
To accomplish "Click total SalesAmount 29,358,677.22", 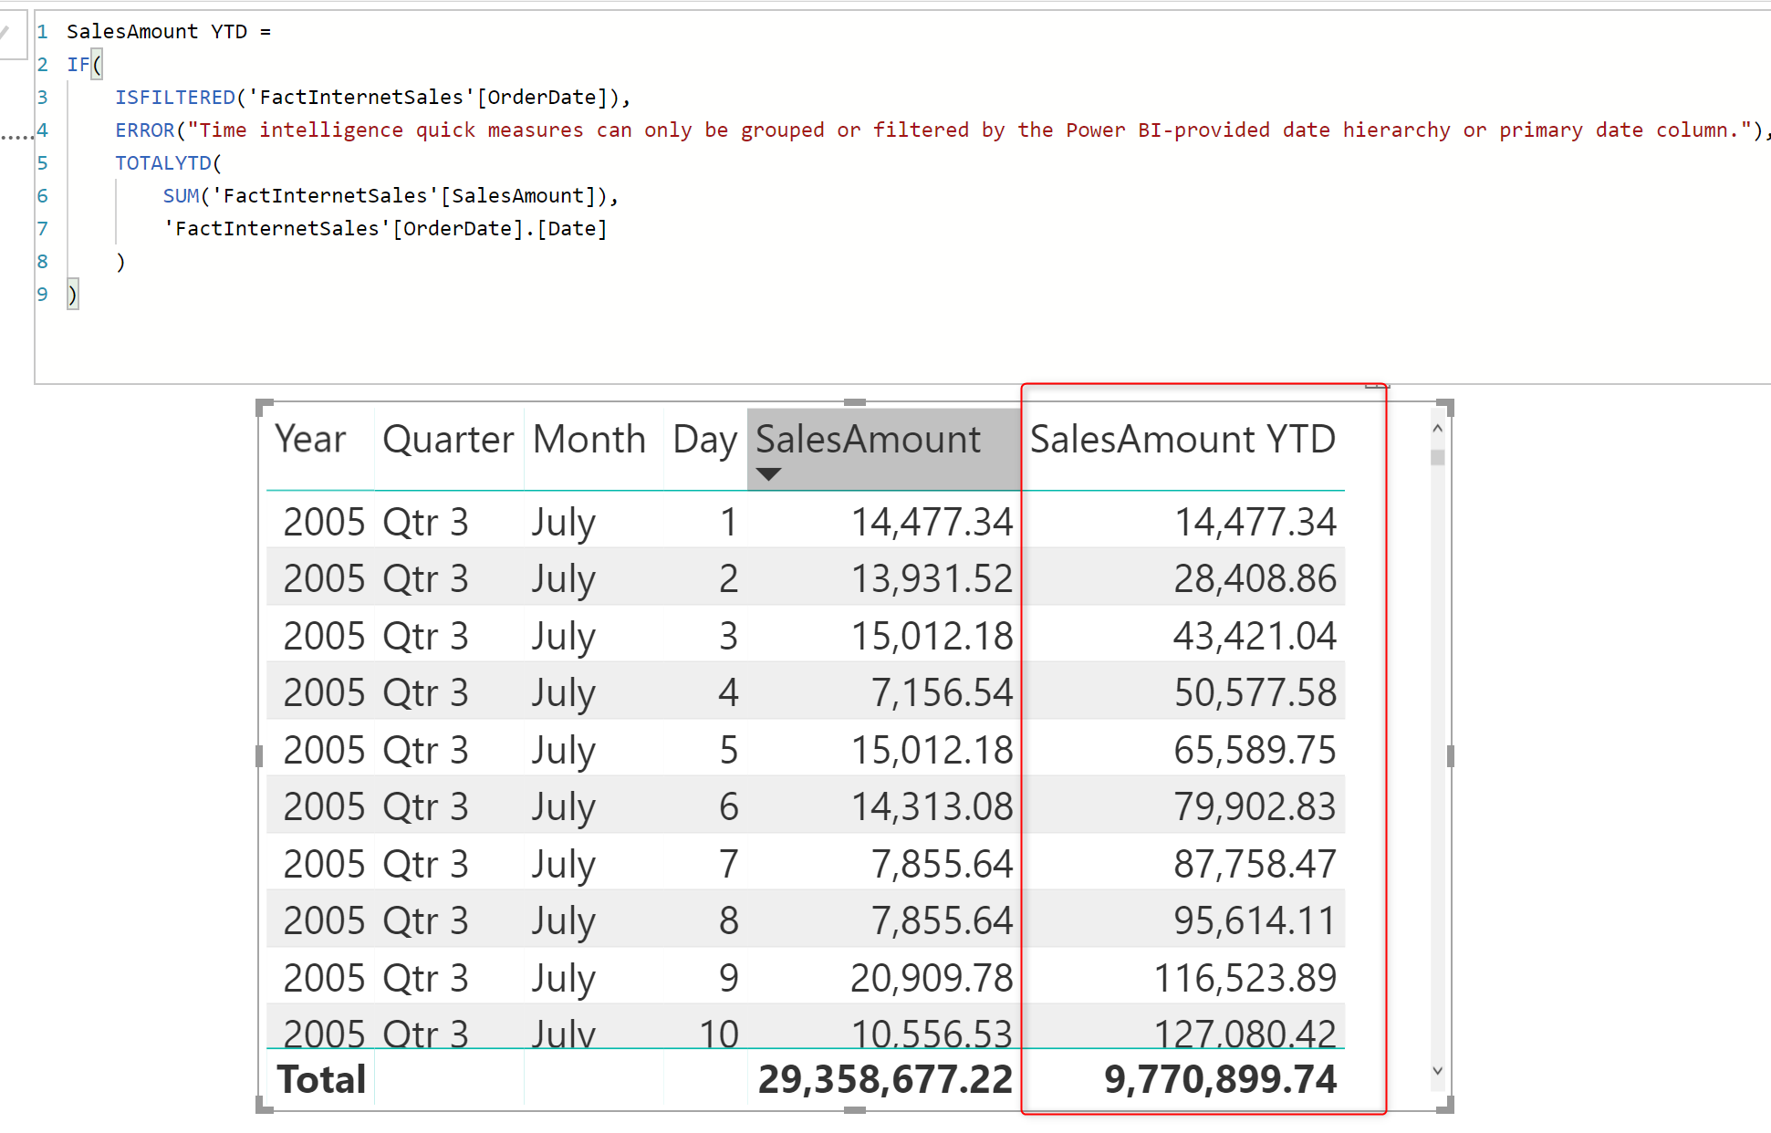I will [x=885, y=1080].
